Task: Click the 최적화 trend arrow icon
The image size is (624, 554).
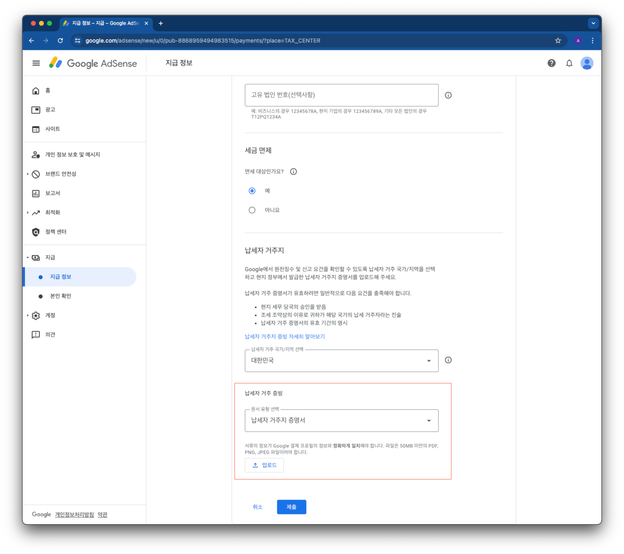Action: point(36,213)
